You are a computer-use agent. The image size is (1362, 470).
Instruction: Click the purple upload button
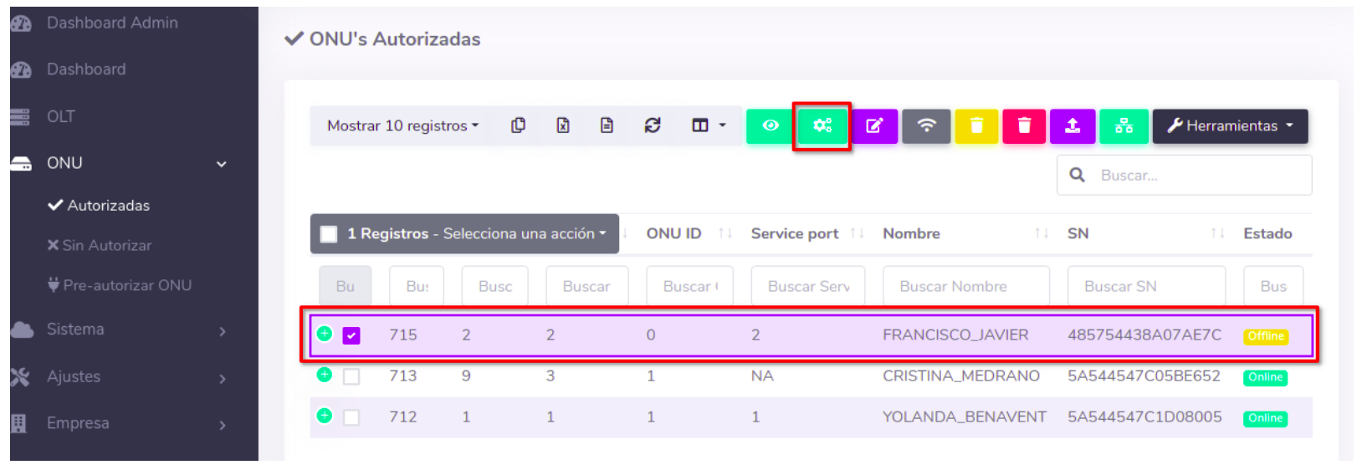point(1073,125)
